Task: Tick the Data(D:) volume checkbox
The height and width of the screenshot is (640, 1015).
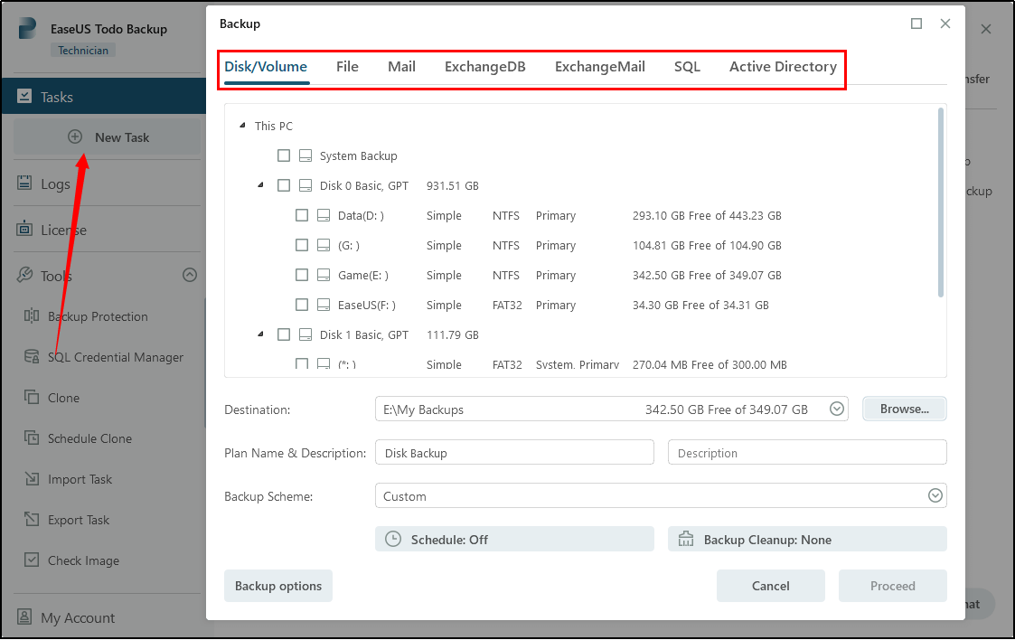Action: point(302,216)
